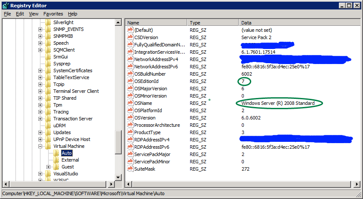The width and height of the screenshot is (363, 199).
Task: Expand the Transaction Server key
Action: tap(40, 119)
